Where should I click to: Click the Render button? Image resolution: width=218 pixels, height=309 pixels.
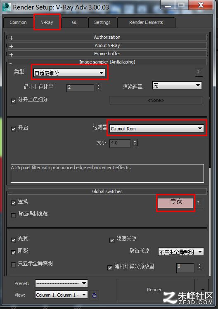coord(155,290)
